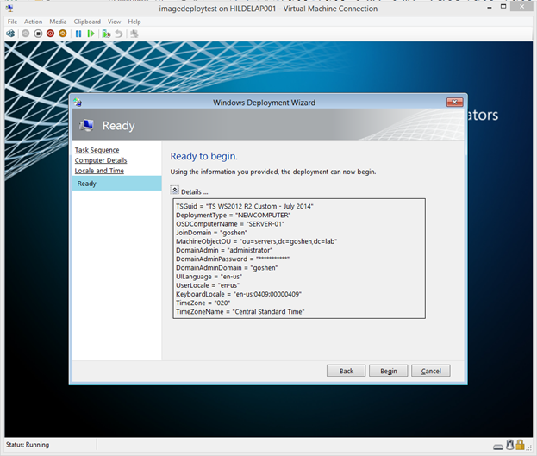Click the OSDComputerName SERVER-01 line
This screenshot has height=456, width=537.
[230, 224]
